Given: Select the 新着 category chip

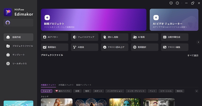Looking at the screenshot, I should coord(77,91).
